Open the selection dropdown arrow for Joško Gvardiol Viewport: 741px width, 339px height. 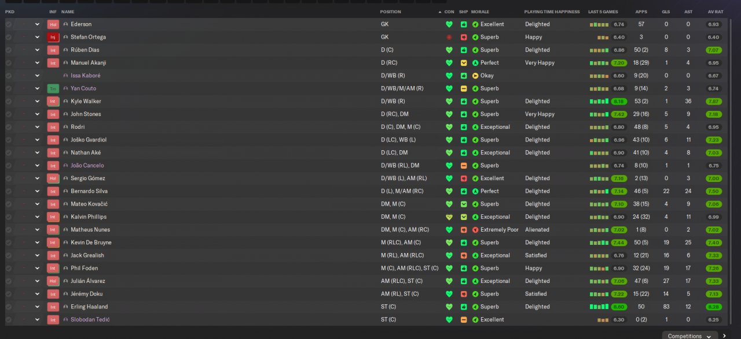[38, 140]
